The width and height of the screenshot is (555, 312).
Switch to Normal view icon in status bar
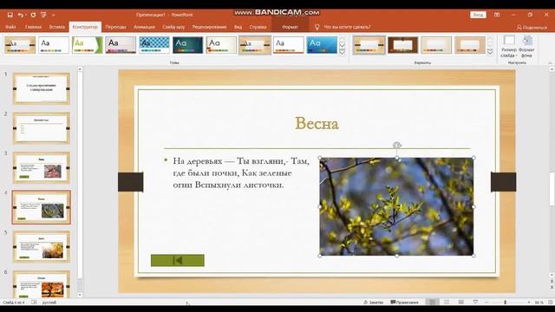pyautogui.click(x=432, y=302)
